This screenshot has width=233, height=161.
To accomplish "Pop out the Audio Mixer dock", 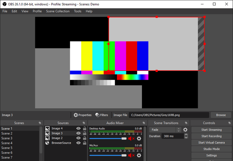I will tap(144, 123).
